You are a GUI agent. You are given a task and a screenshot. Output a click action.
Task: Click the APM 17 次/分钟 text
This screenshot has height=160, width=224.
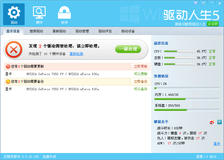(171, 143)
